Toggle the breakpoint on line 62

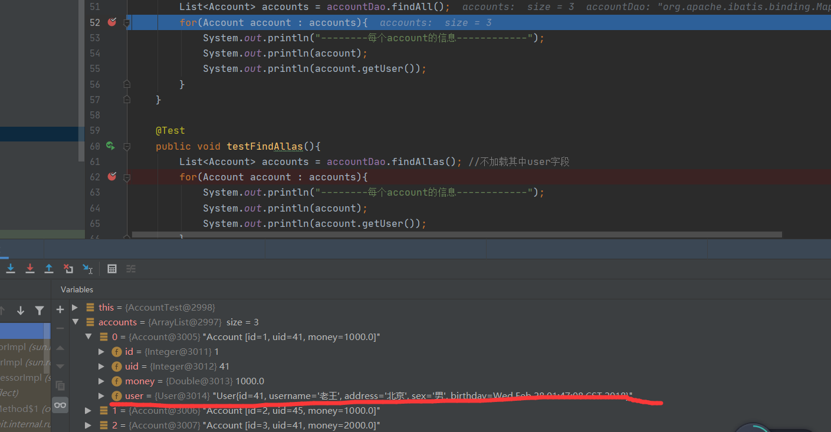coord(112,177)
